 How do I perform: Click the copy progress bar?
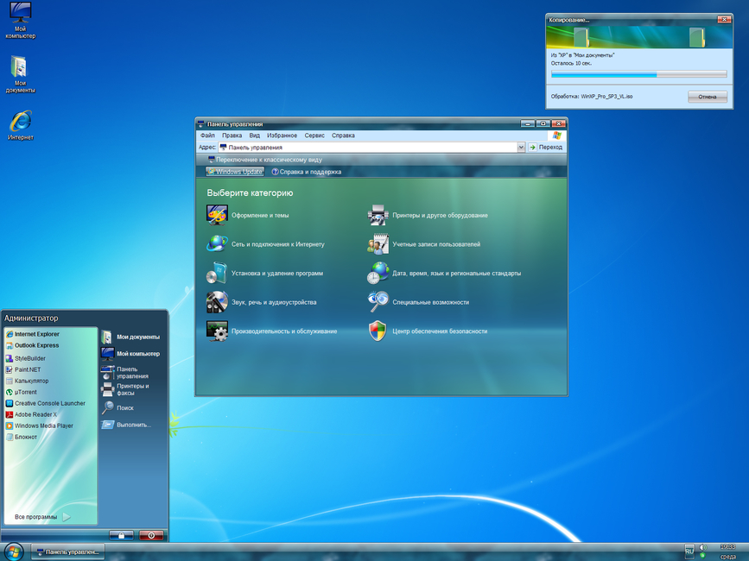638,74
